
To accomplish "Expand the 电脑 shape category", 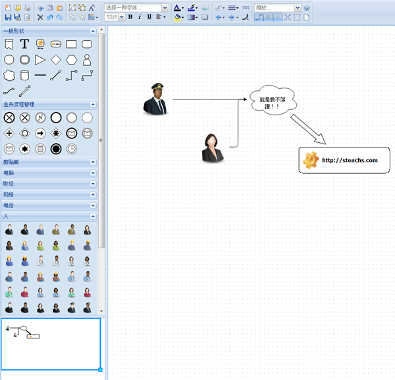I will [x=92, y=173].
